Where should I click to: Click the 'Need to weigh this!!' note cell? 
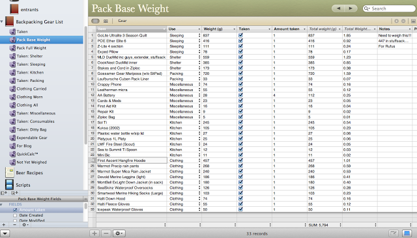coord(395,35)
